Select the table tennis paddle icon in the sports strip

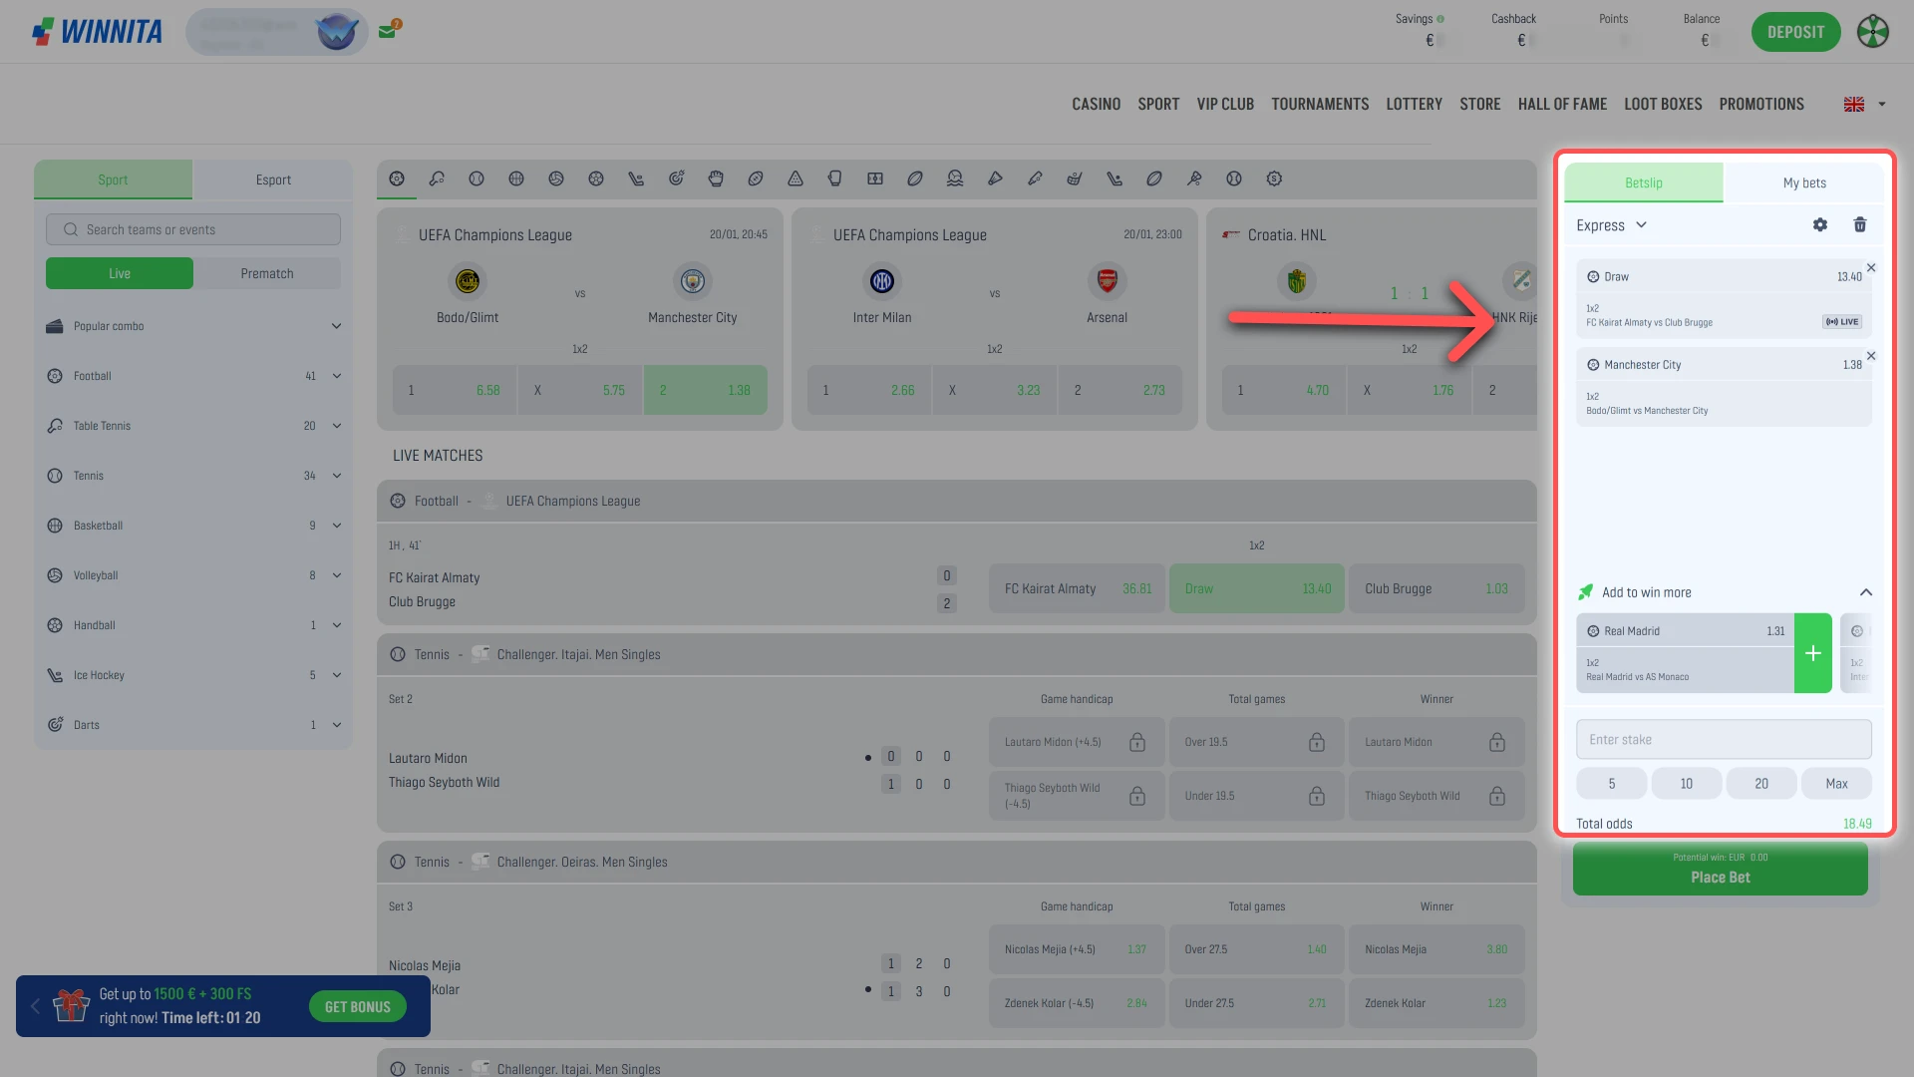[x=437, y=179]
